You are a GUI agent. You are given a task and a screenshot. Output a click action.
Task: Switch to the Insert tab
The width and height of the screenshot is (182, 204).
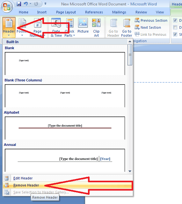coord(42,12)
